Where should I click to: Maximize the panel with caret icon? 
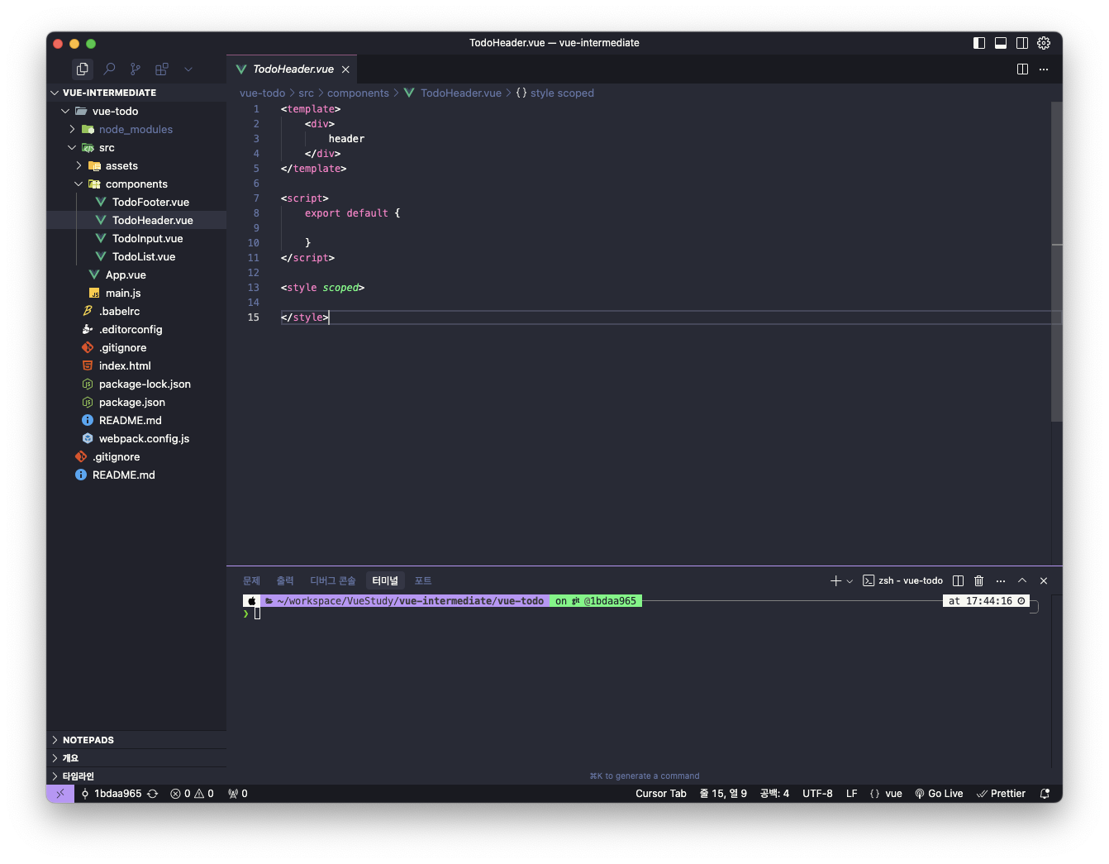tap(1022, 581)
